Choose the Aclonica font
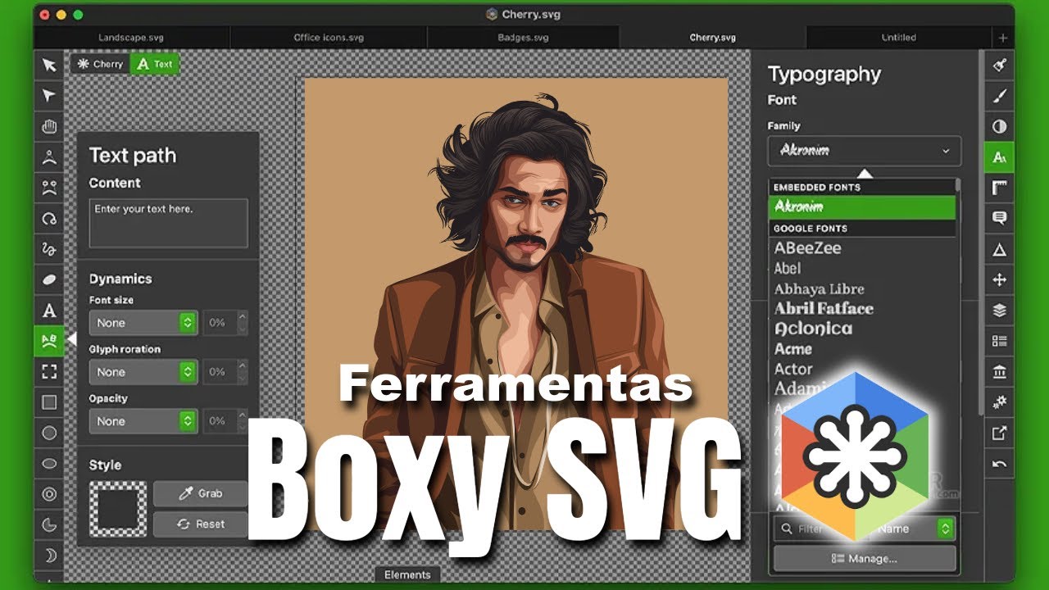The height and width of the screenshot is (590, 1049). [x=814, y=328]
